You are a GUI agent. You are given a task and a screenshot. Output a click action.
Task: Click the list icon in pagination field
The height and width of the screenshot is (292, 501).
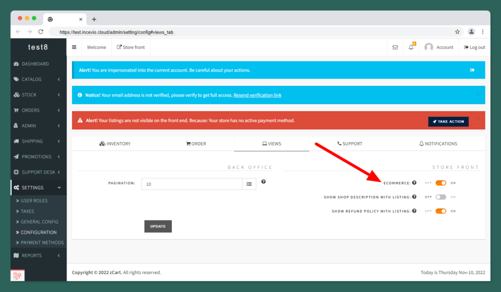pyautogui.click(x=249, y=184)
